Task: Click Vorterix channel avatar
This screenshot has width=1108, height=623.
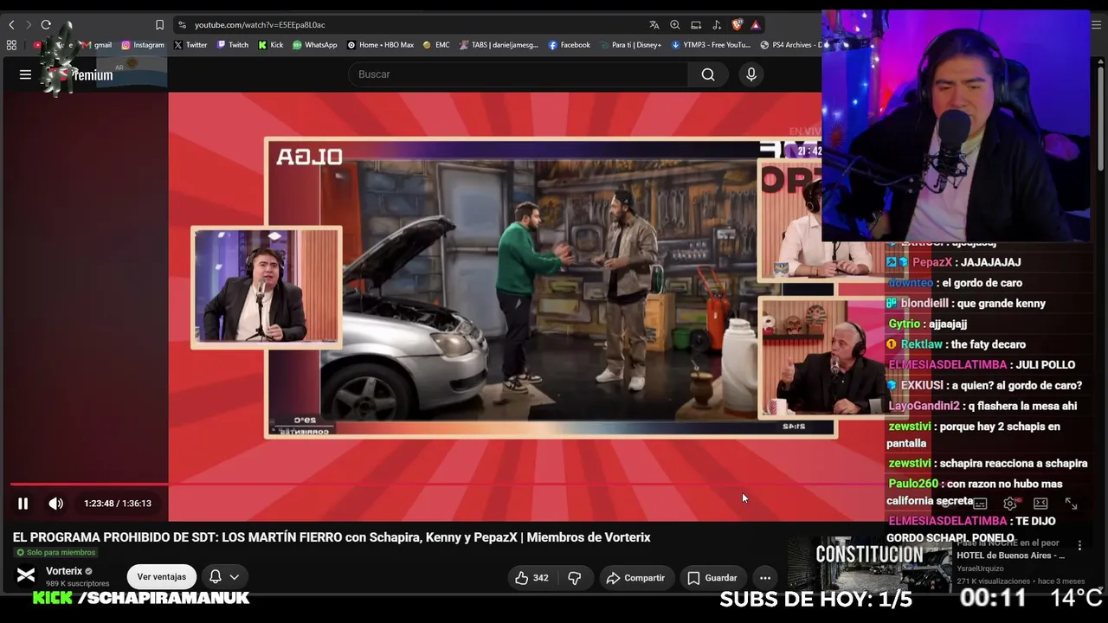Action: pos(26,575)
